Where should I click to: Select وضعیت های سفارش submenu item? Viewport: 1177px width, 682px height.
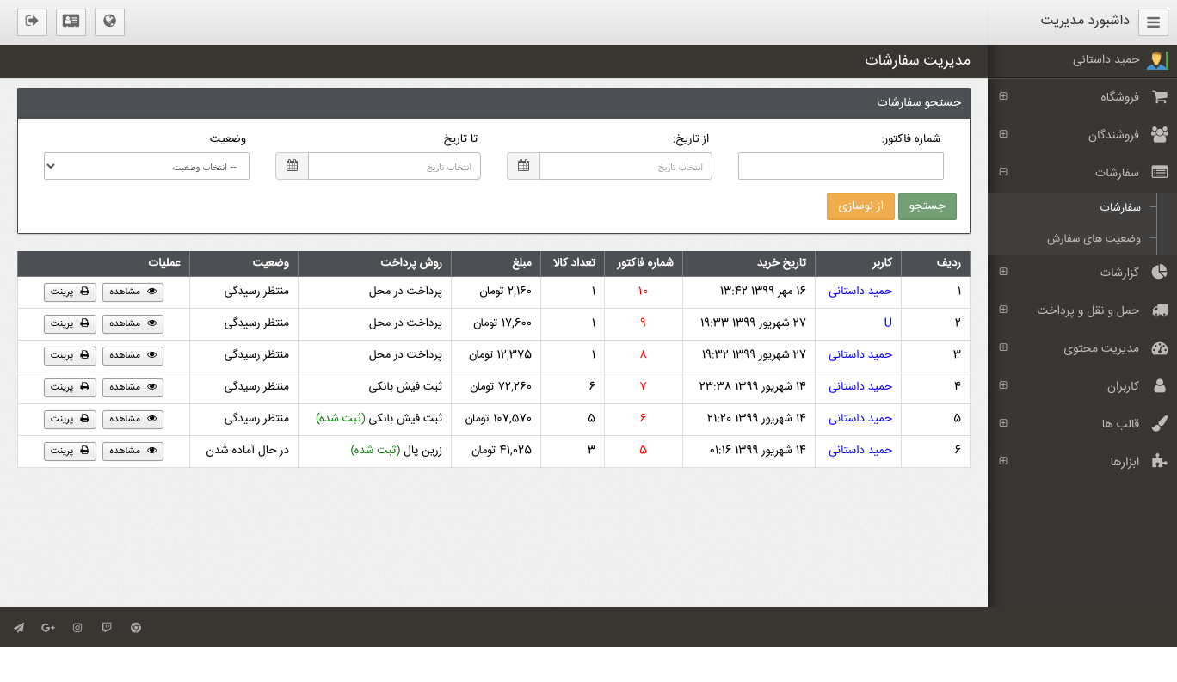coord(1093,238)
